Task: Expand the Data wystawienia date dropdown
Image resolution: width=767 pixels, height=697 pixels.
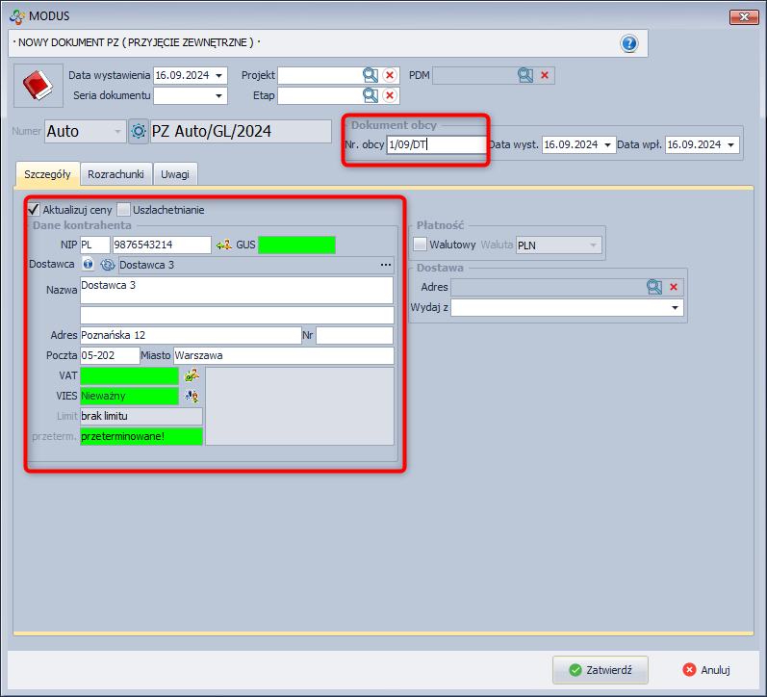Action: pyautogui.click(x=220, y=75)
